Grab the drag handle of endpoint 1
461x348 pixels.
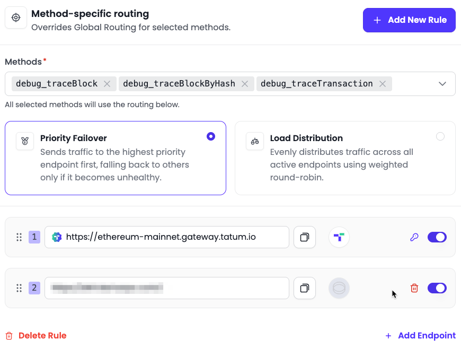click(19, 237)
